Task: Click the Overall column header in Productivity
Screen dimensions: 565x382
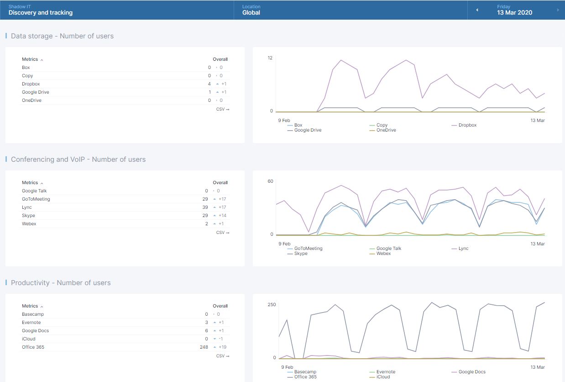Action: click(220, 306)
